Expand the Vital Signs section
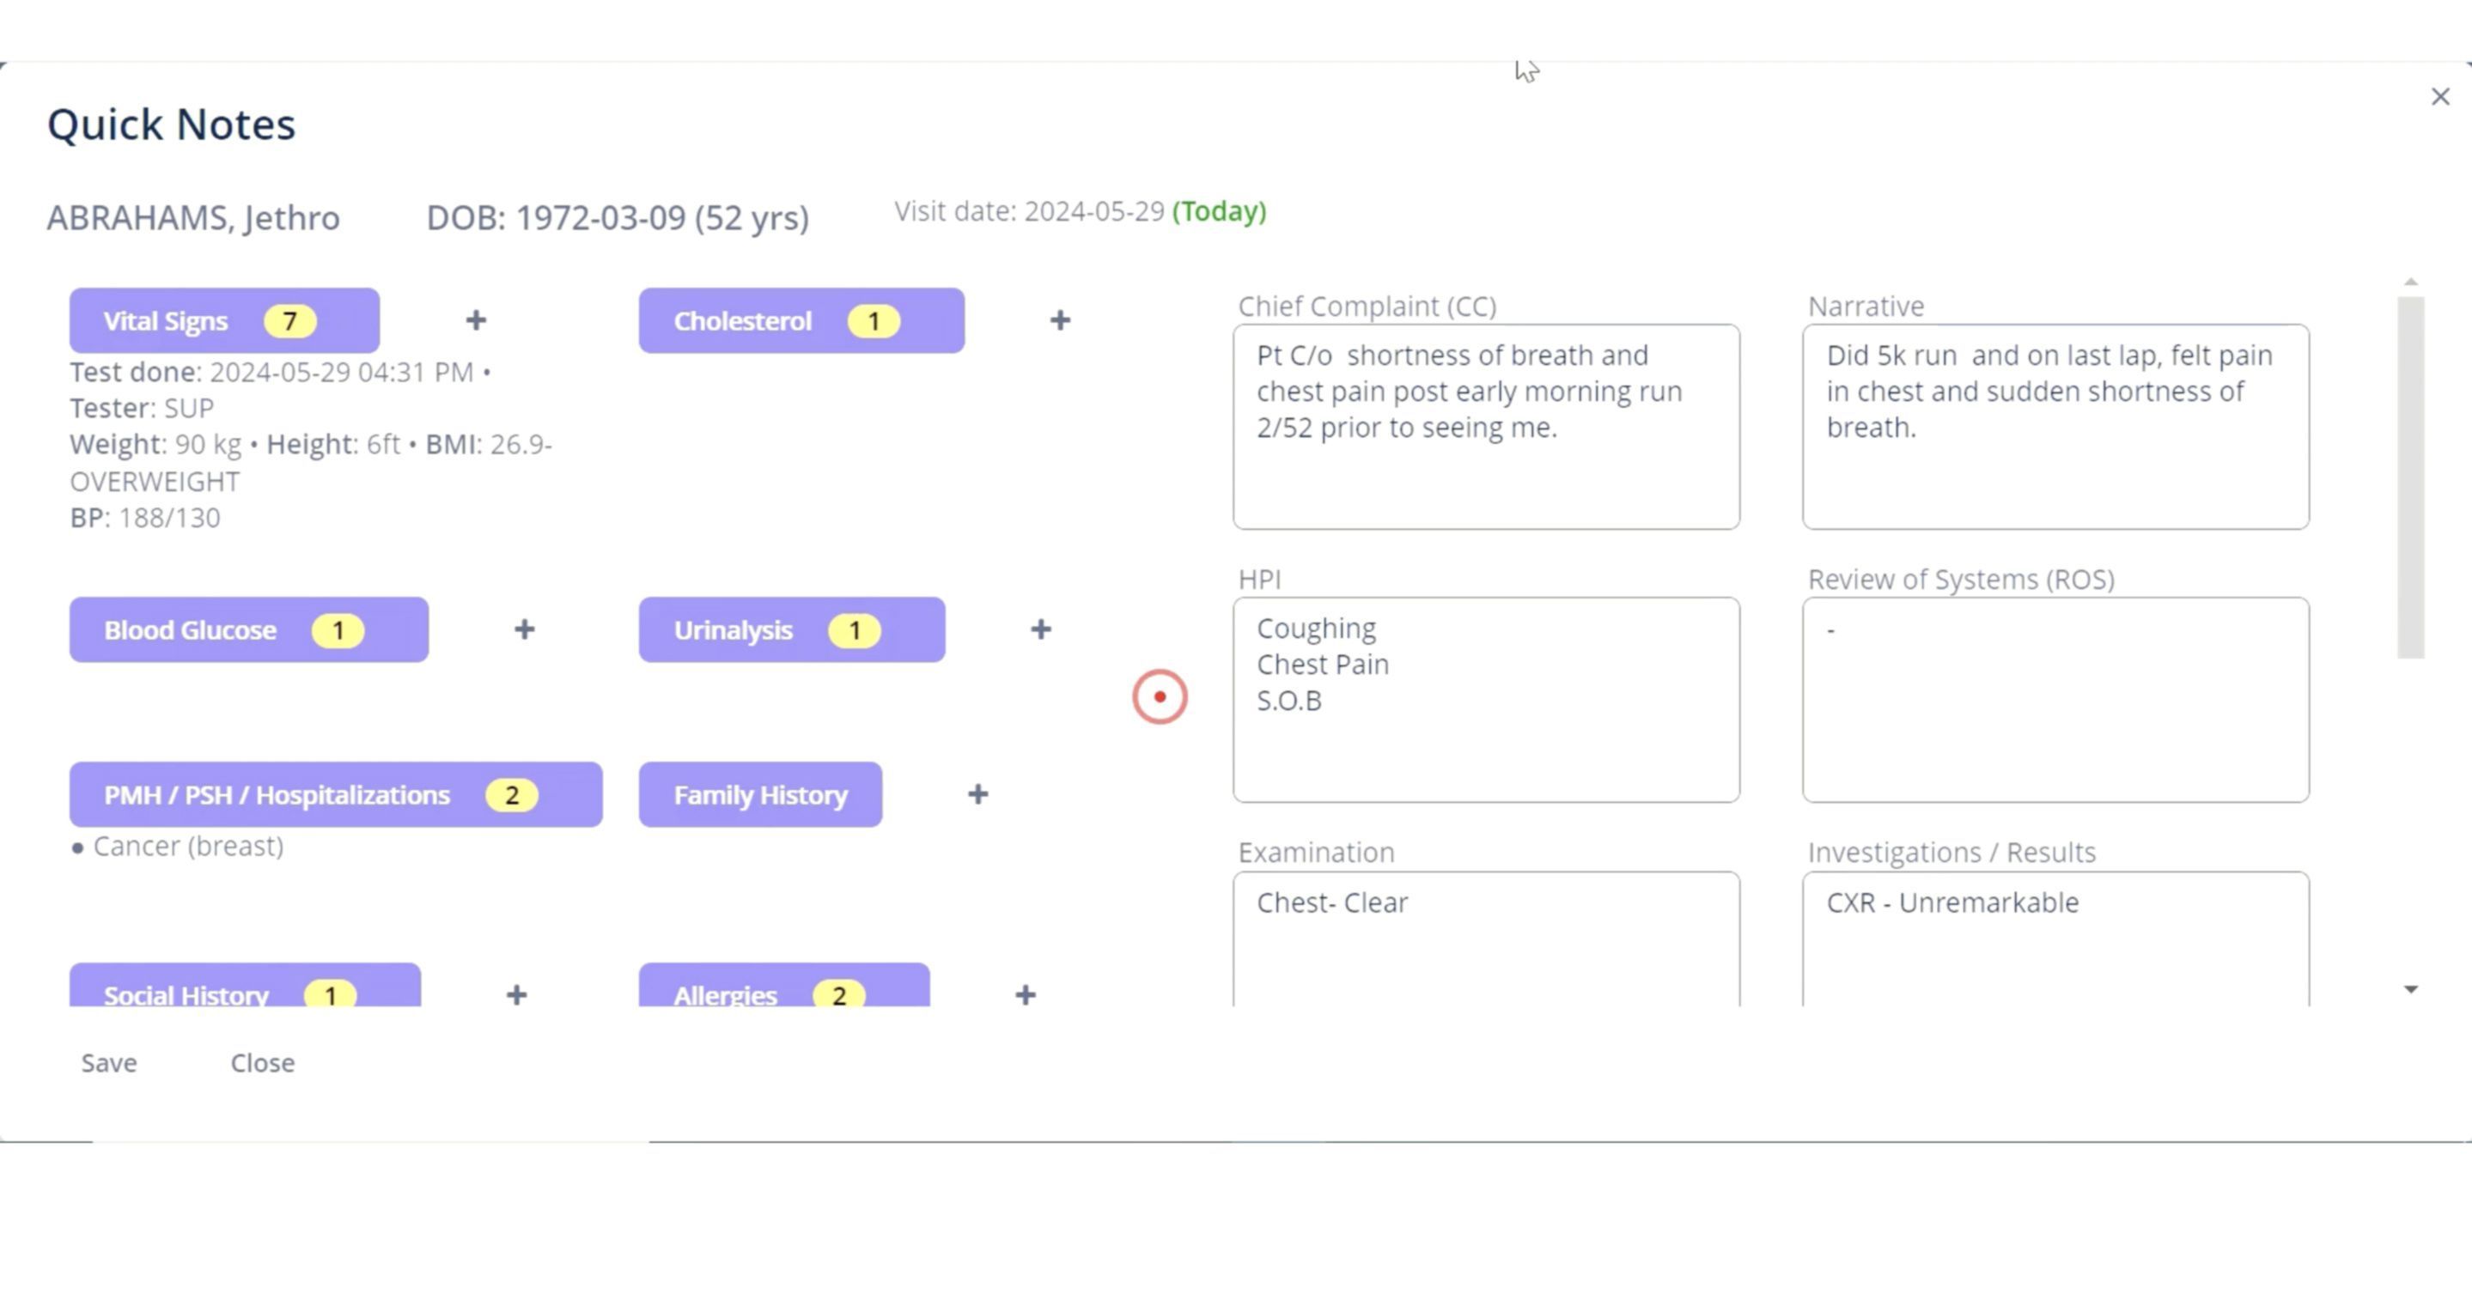 [x=223, y=320]
